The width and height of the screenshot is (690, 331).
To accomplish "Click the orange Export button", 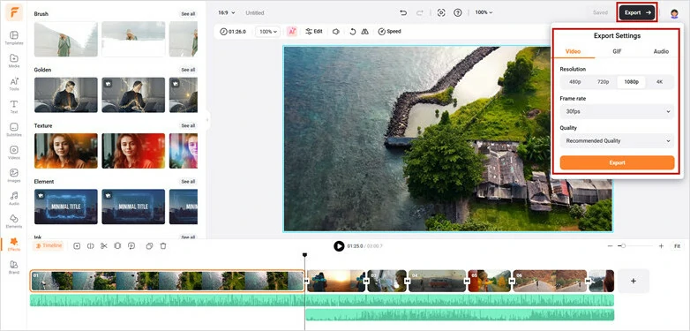I will tap(617, 162).
